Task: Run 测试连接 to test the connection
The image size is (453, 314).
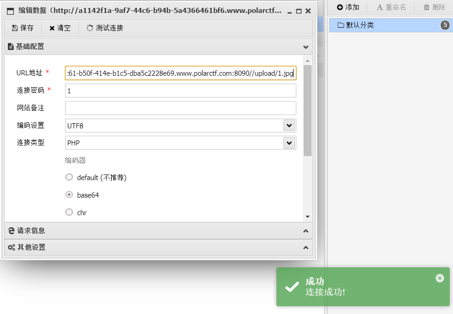Action: tap(105, 28)
